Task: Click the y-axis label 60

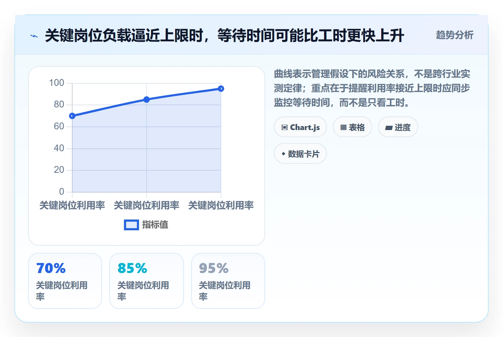Action: coord(59,126)
